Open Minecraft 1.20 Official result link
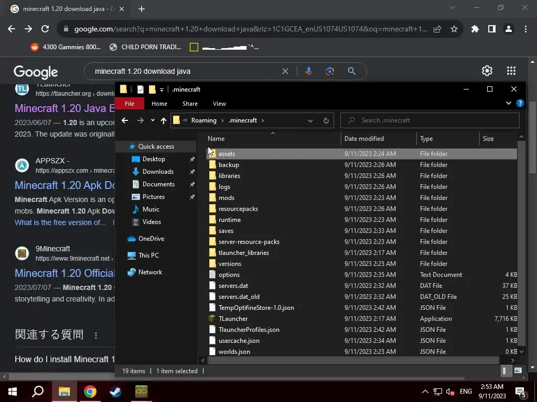This screenshot has height=402, width=537. pos(65,273)
